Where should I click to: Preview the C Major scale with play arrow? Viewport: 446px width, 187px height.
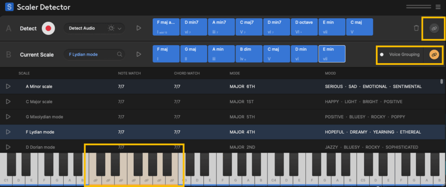coord(8,101)
